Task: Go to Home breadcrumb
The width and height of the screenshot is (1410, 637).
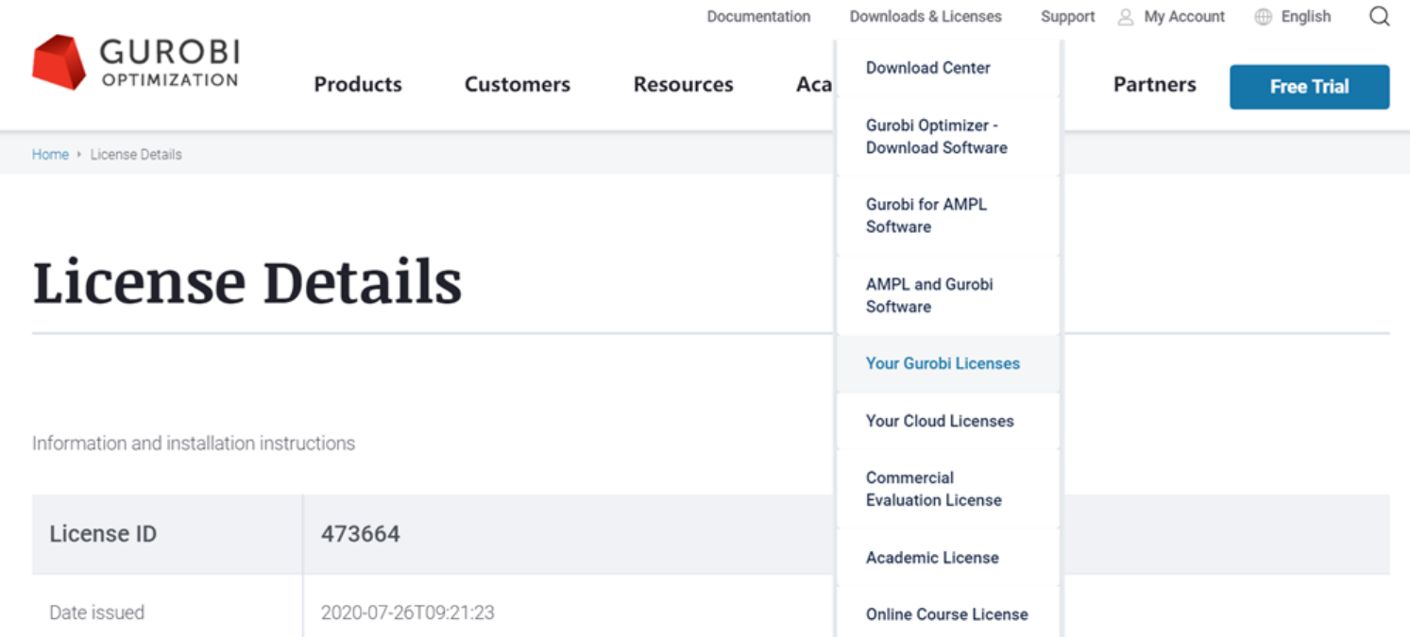Action: (50, 155)
